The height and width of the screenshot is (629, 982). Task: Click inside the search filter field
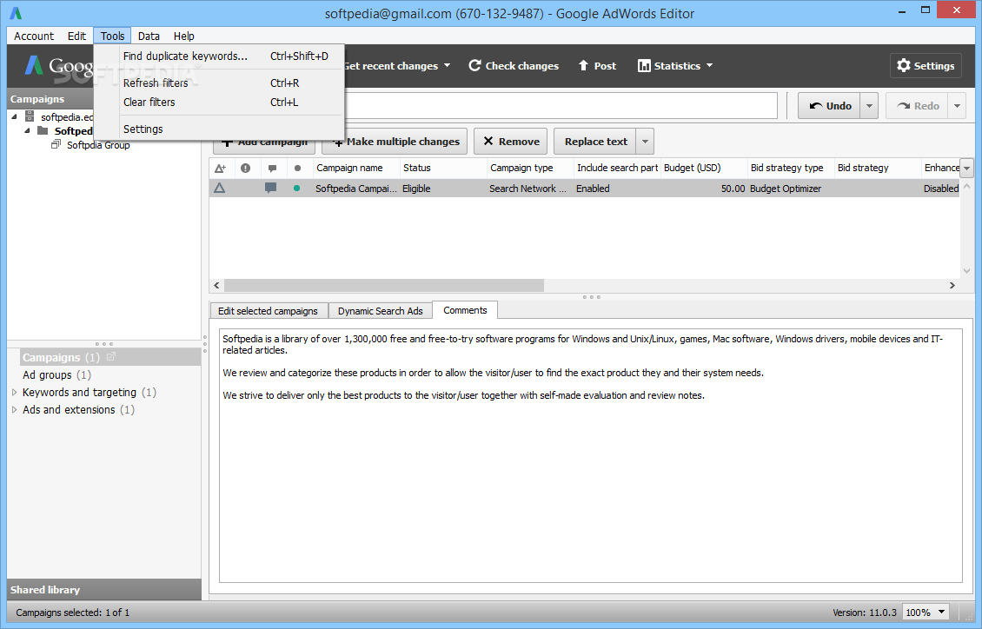click(x=561, y=106)
